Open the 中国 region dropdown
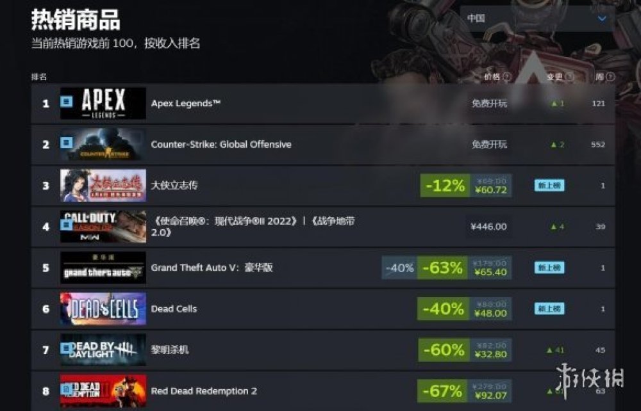Image resolution: width=641 pixels, height=411 pixels. [537, 19]
